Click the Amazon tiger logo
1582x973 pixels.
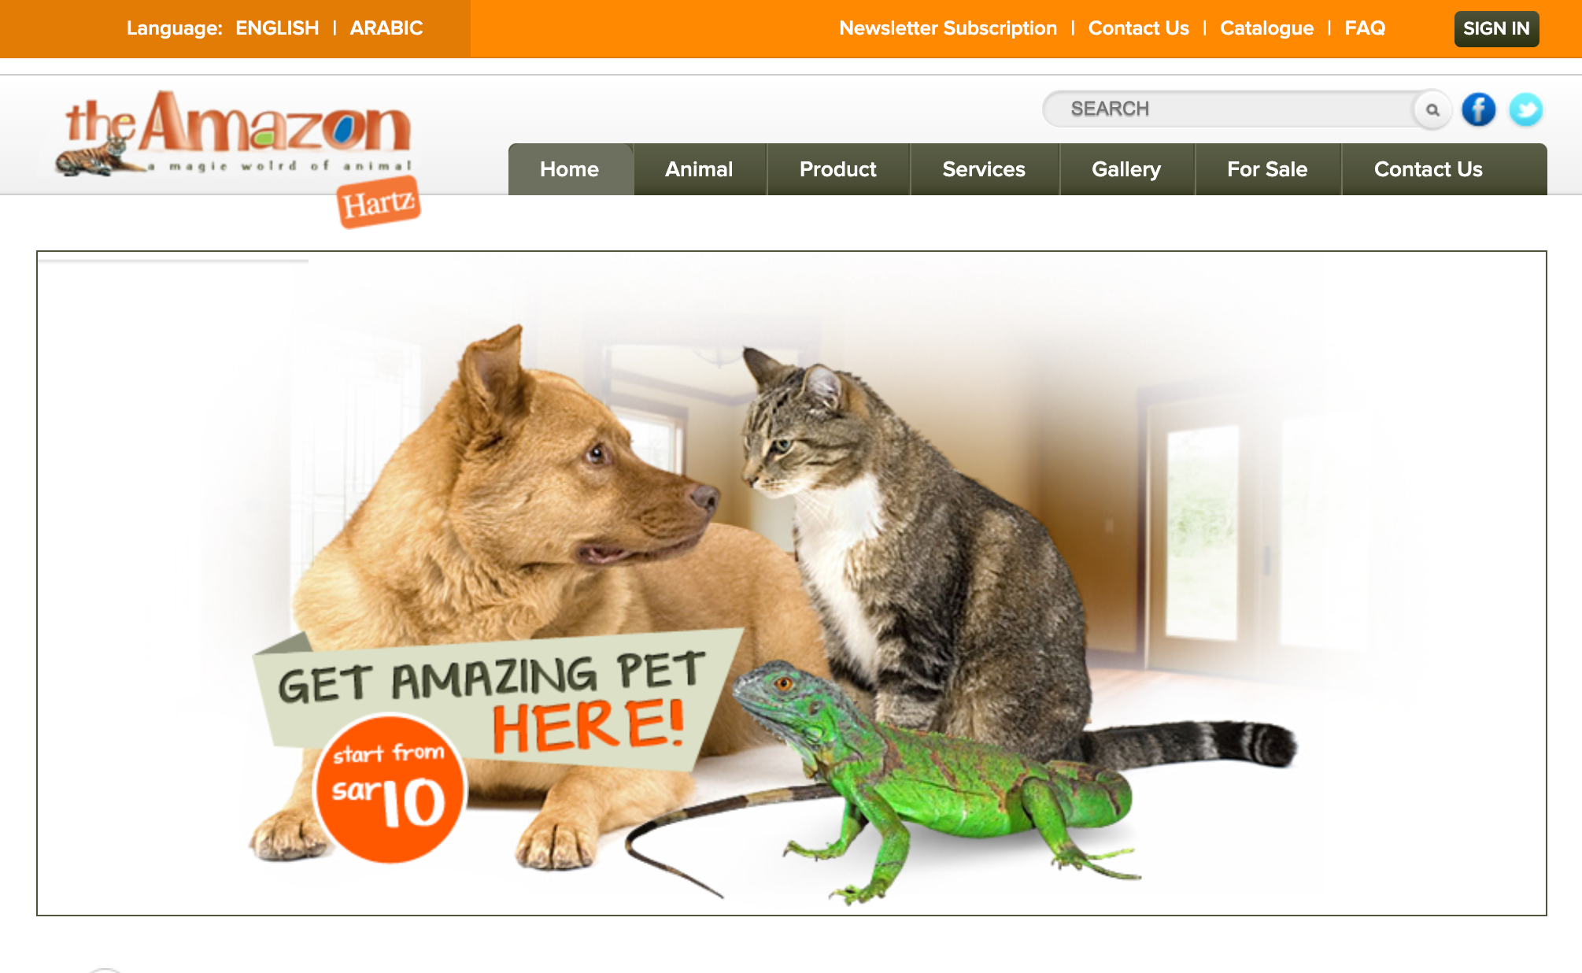tap(234, 133)
